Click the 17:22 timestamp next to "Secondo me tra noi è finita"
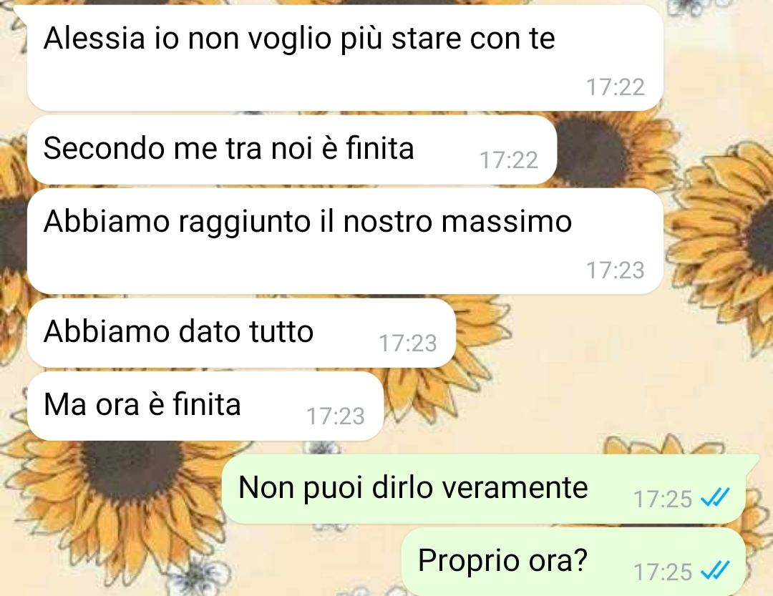This screenshot has height=596, width=773. 509,160
